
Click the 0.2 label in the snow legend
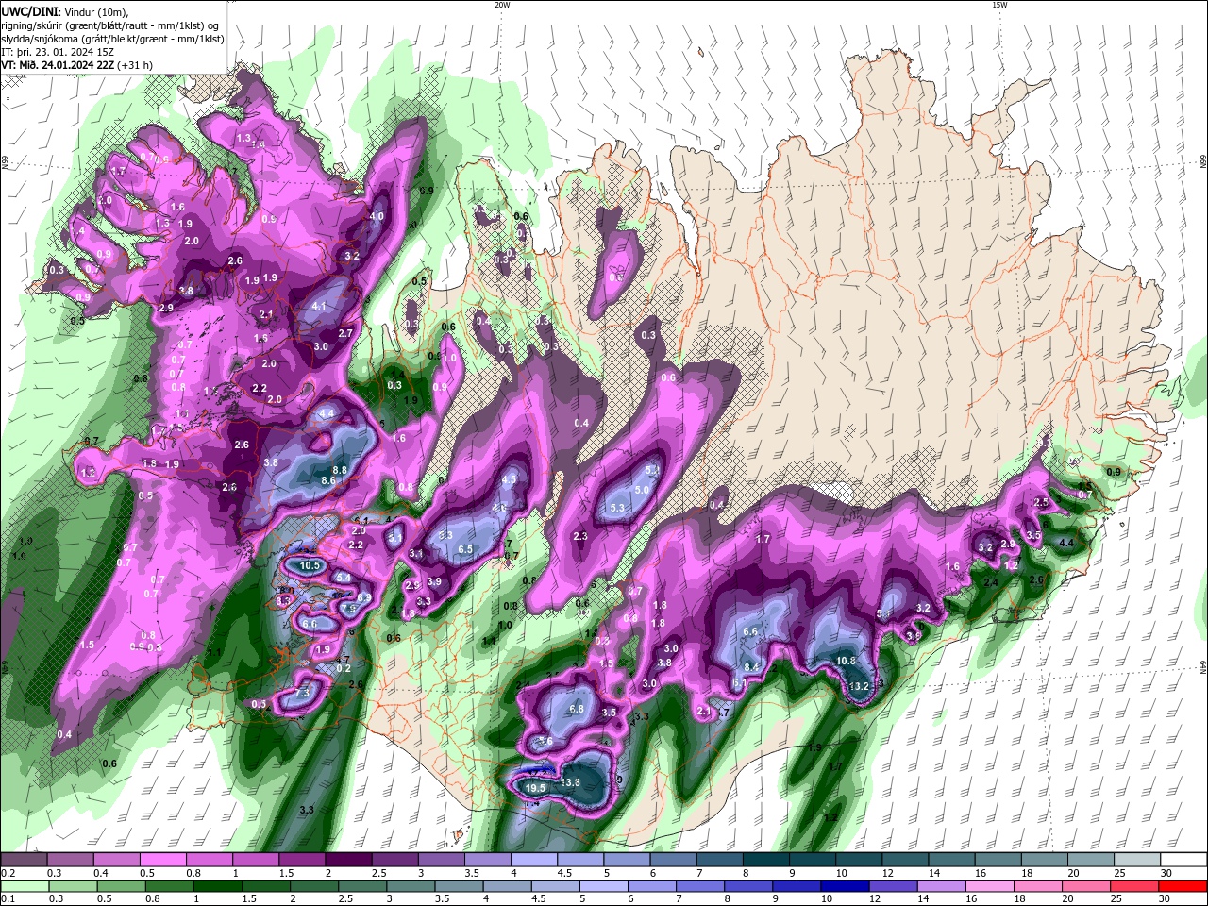(8, 873)
